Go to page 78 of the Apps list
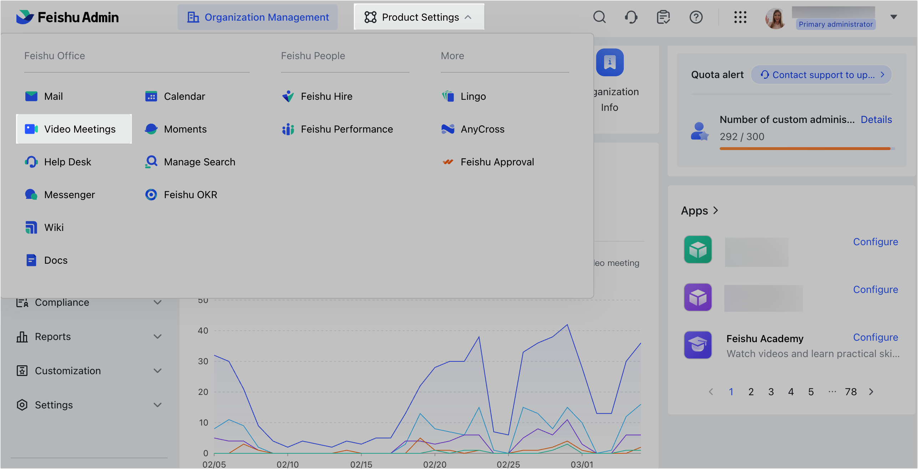918x469 pixels. pos(851,391)
